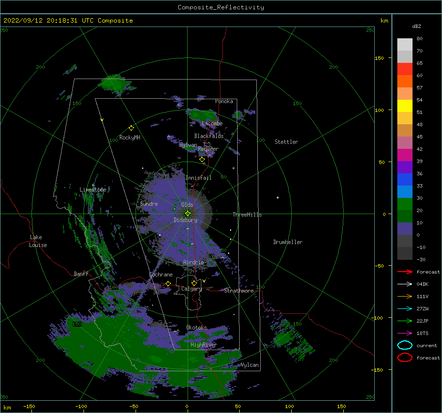This screenshot has width=442, height=413.
Task: Click the Cochrane label
Action: (x=161, y=275)
